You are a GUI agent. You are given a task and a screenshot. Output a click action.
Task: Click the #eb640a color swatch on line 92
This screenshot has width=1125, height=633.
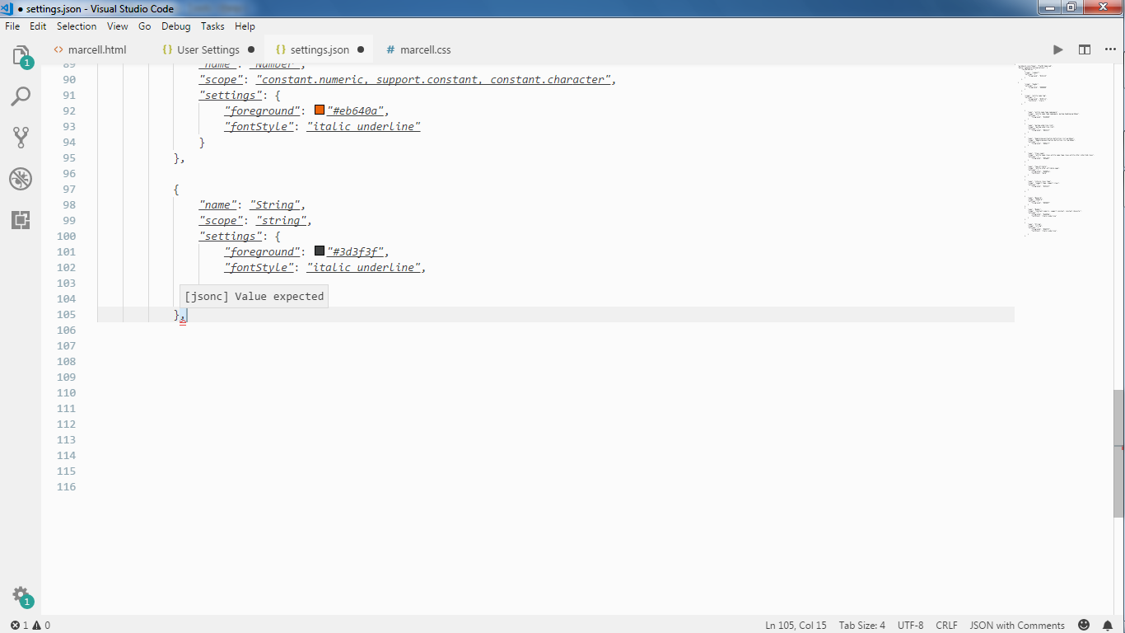point(319,110)
